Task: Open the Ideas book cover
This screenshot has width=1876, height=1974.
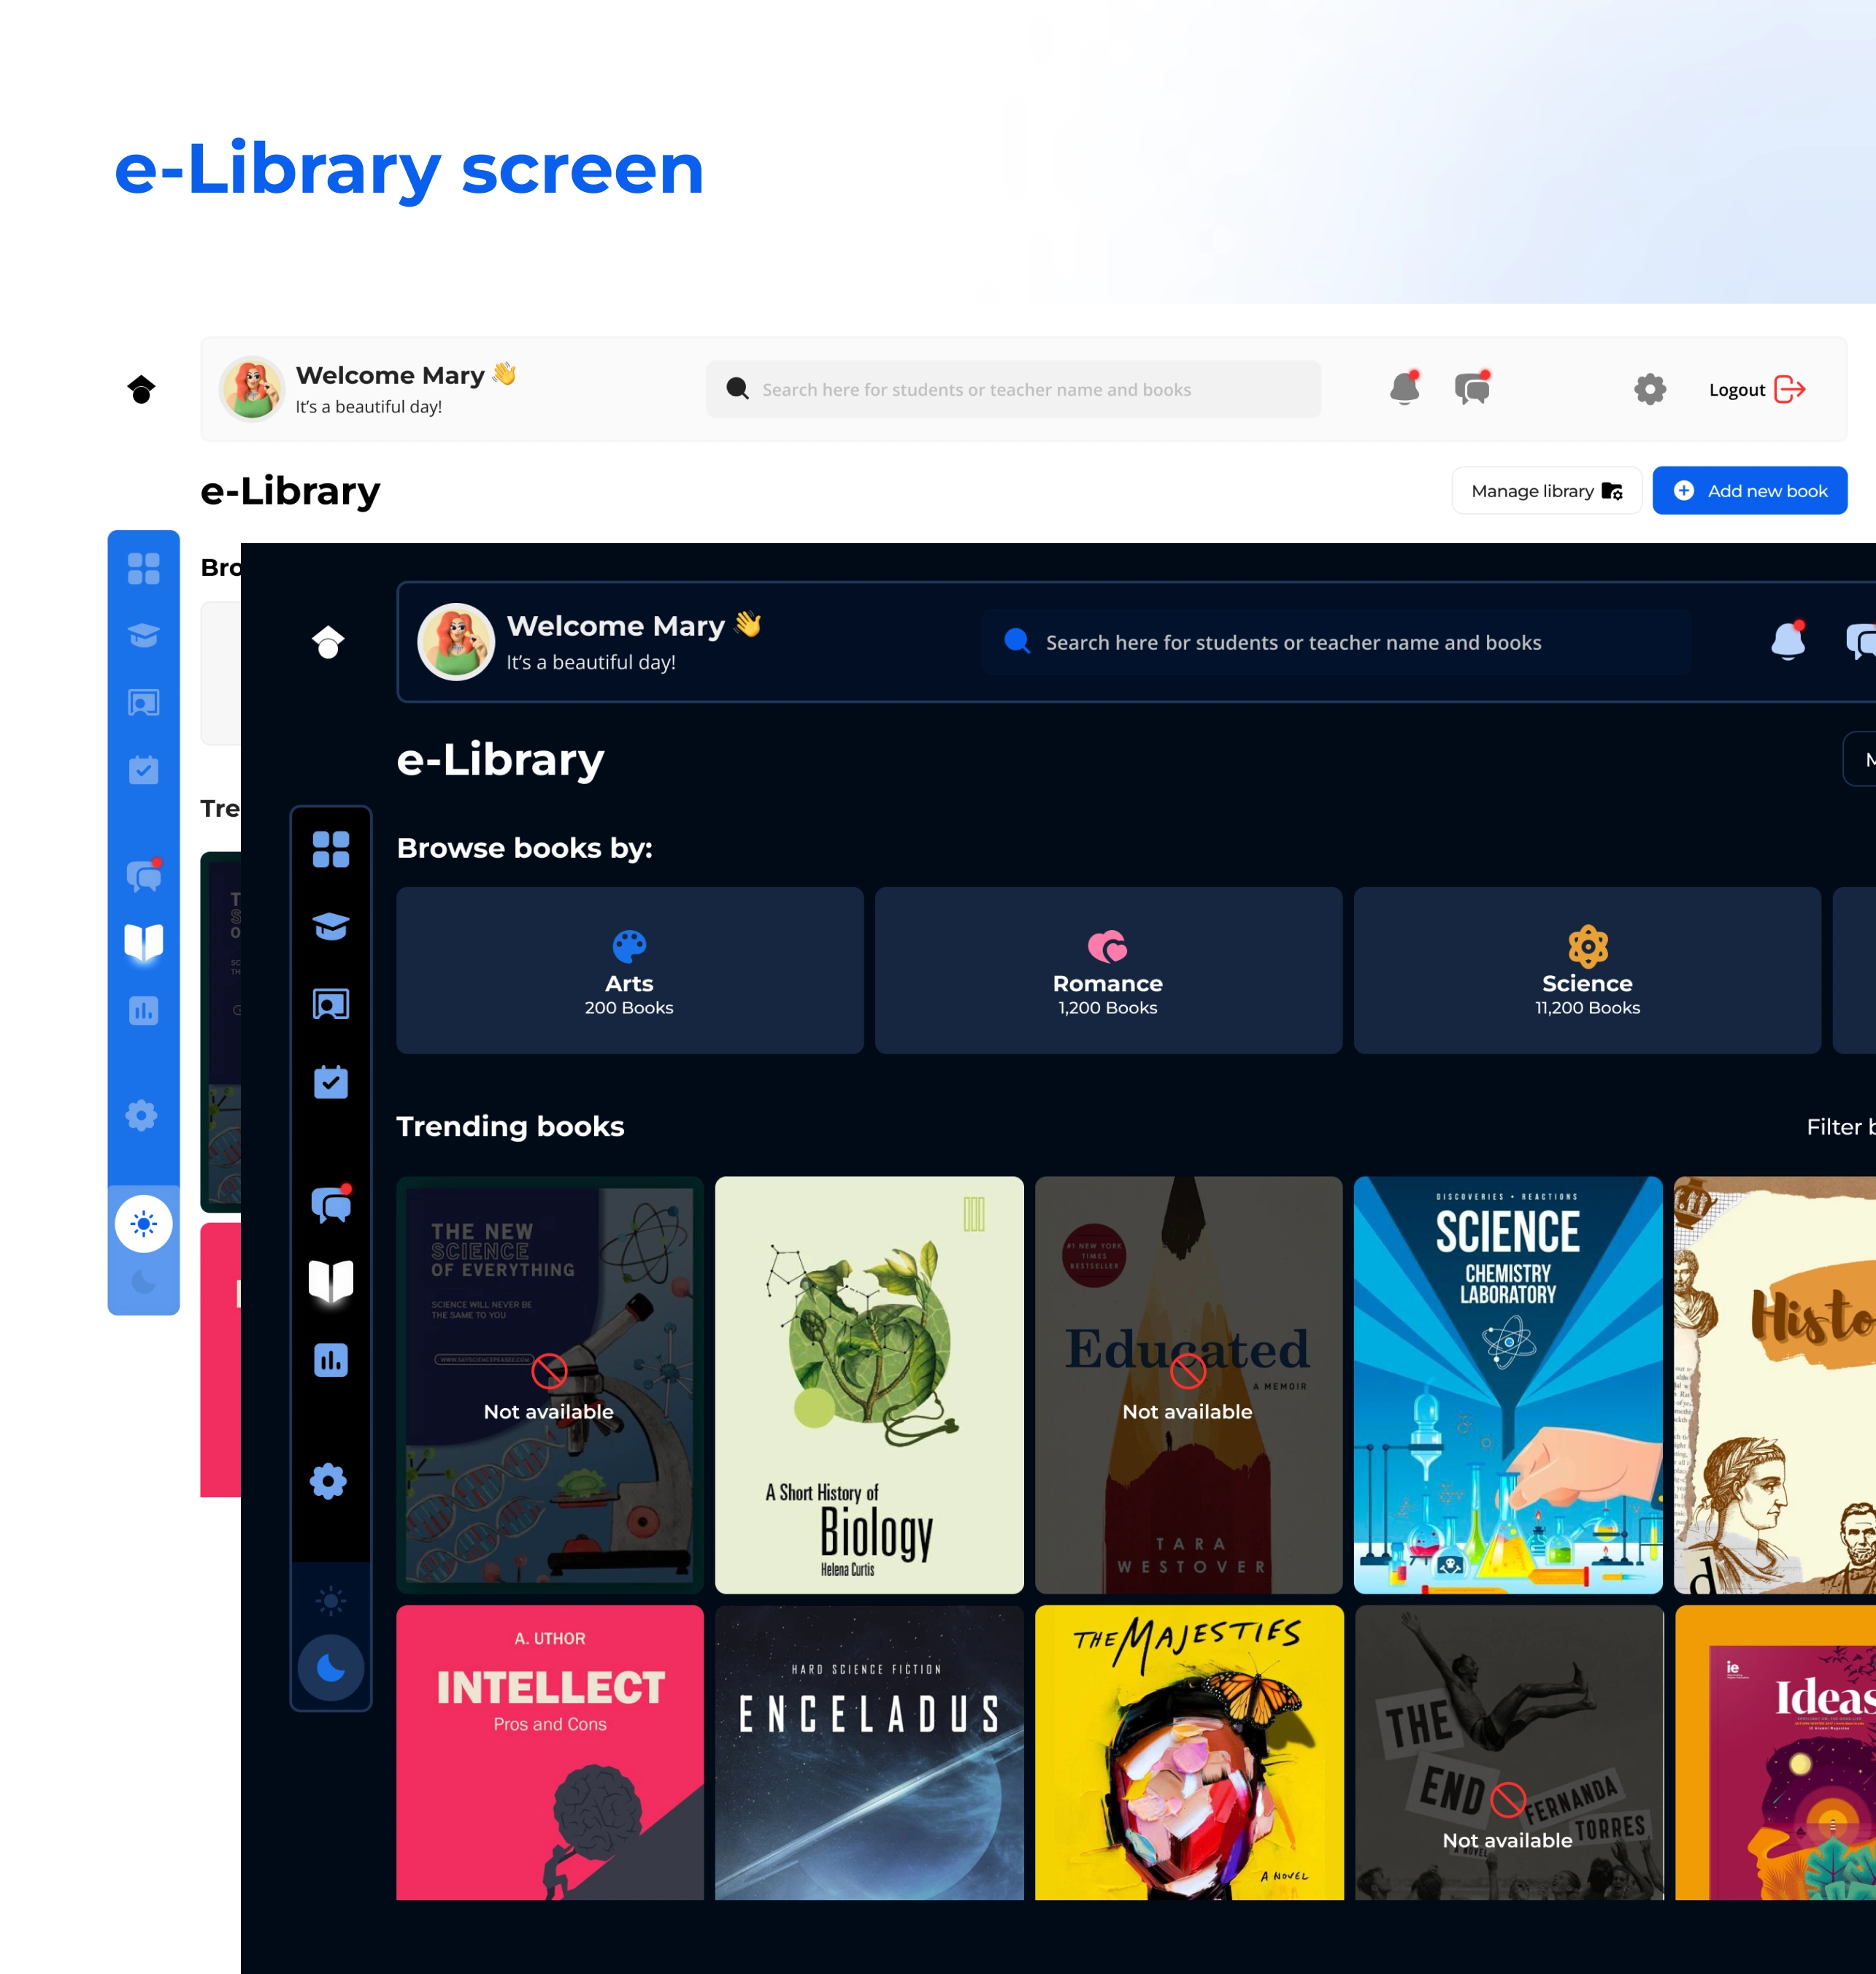Action: point(1775,1752)
